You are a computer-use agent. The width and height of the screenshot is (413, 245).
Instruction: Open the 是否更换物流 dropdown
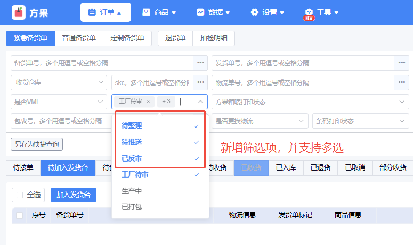coord(260,121)
